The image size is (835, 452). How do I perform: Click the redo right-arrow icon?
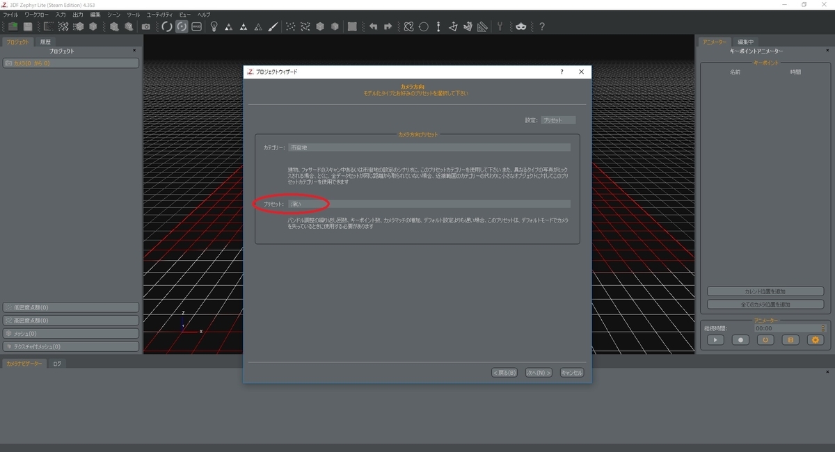tap(388, 27)
